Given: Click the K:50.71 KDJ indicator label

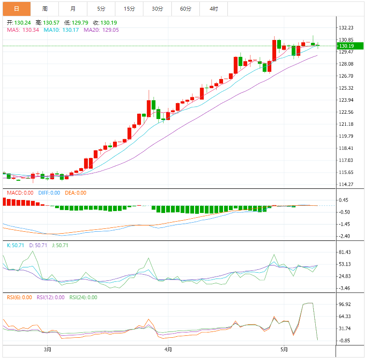Looking at the screenshot, I should pyautogui.click(x=16, y=245).
